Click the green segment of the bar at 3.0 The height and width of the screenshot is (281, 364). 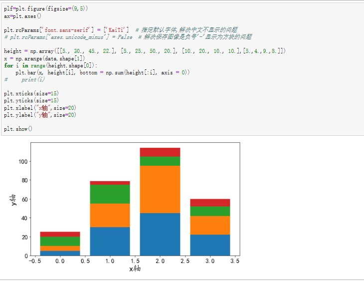point(210,211)
